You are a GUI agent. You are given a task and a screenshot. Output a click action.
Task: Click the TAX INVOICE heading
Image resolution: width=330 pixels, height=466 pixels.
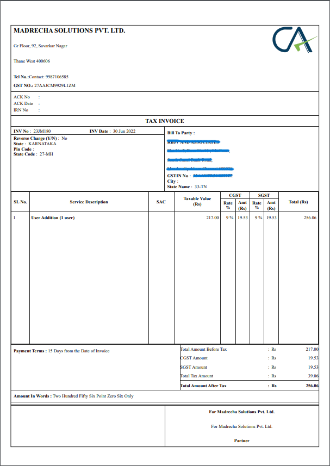[165, 121]
